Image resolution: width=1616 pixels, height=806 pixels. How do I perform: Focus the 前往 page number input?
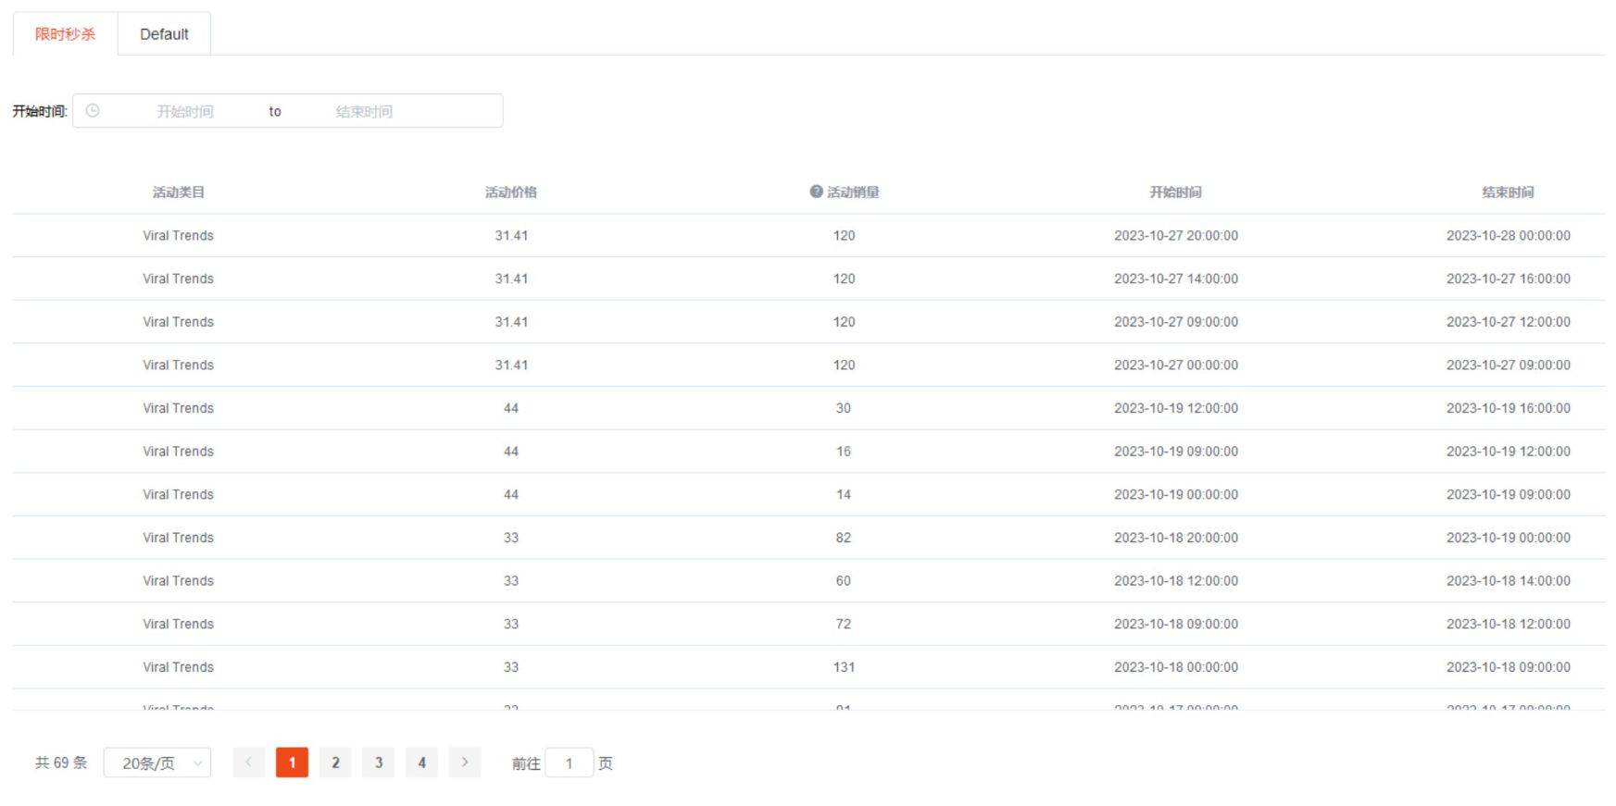(570, 763)
